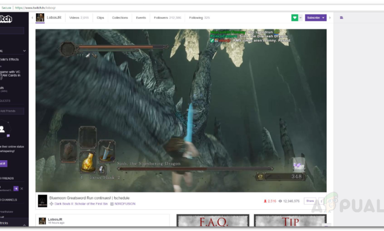Click the Hearthstone channel in sidebar
384x231 pixels.
6,212
